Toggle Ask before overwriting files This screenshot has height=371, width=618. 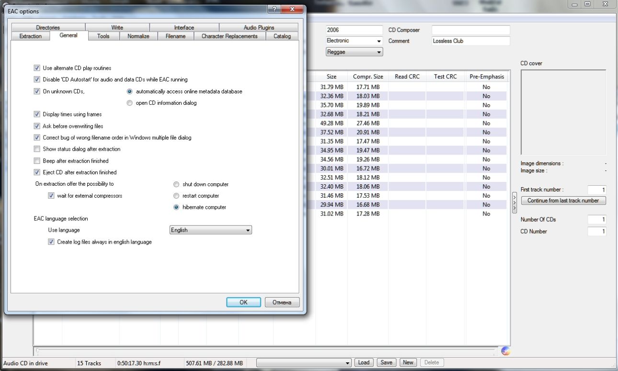pos(37,126)
